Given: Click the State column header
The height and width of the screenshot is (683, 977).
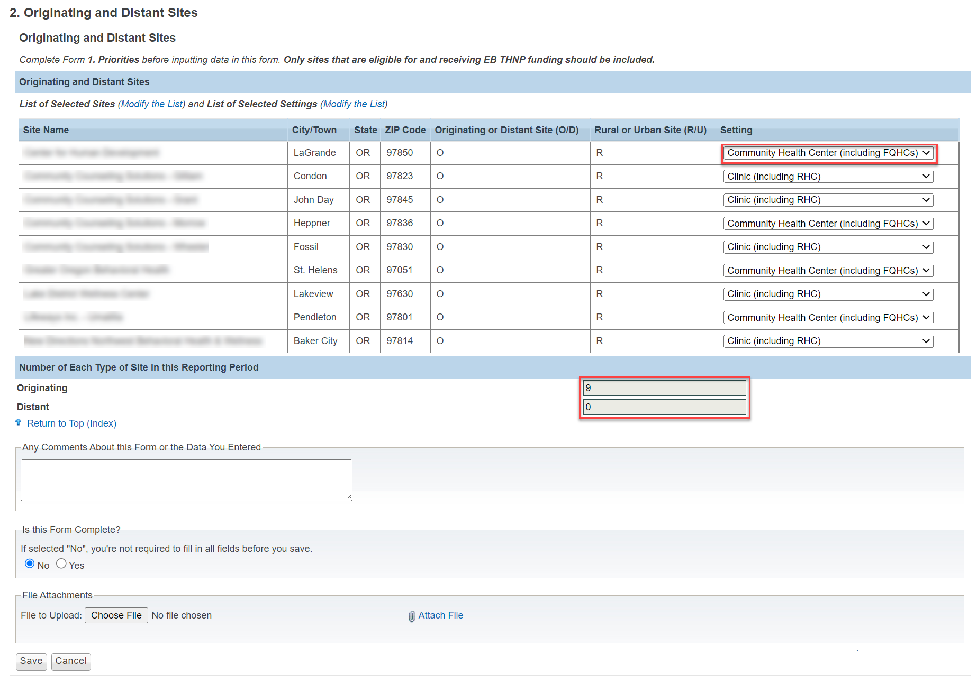Looking at the screenshot, I should point(366,130).
